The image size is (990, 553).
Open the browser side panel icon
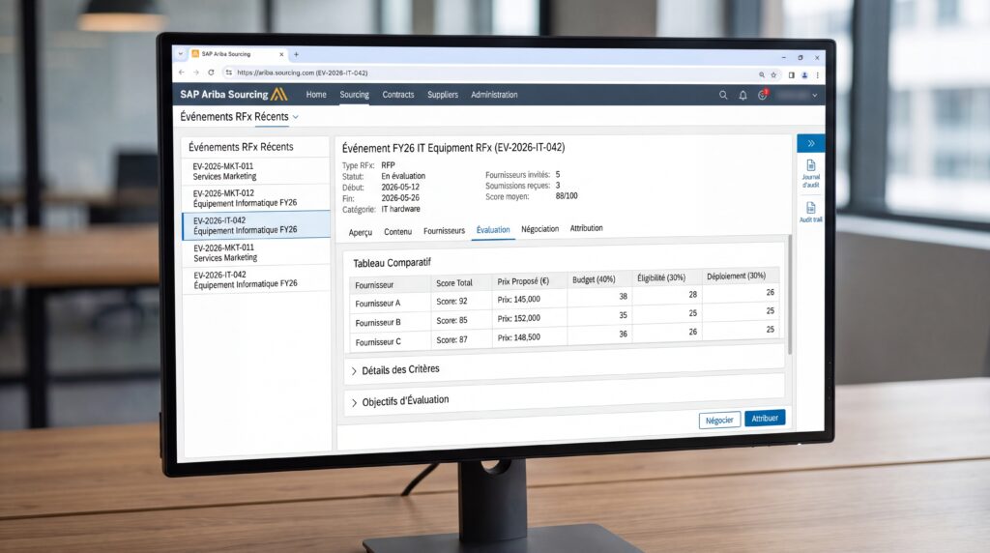[791, 75]
